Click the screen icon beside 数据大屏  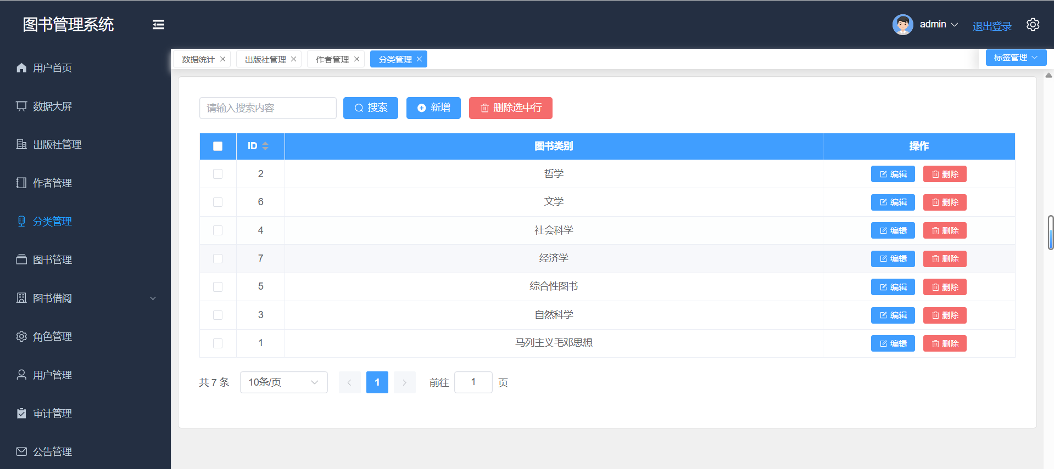(21, 106)
